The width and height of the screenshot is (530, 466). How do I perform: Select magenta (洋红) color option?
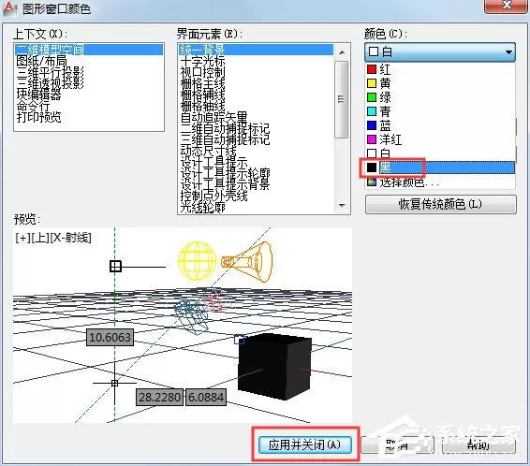pos(440,139)
